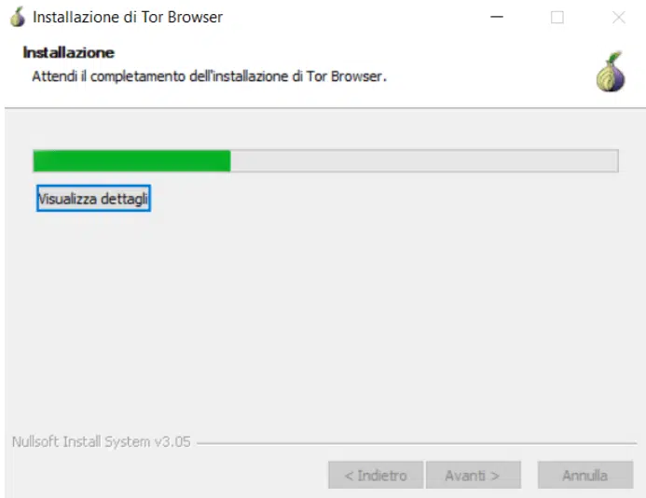This screenshot has height=498, width=646.
Task: Close the installer with the X button
Action: 618,18
